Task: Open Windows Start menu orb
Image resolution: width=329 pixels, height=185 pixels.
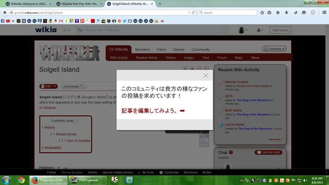Action: (x=6, y=180)
